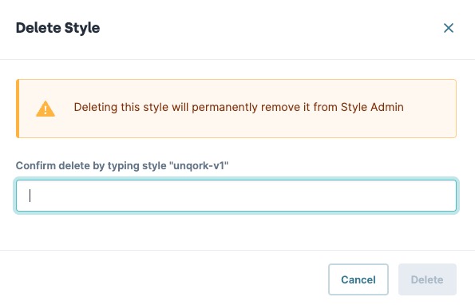
Task: Place cursor at the text caret in field
Action: (x=30, y=196)
